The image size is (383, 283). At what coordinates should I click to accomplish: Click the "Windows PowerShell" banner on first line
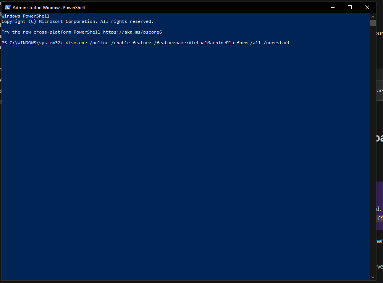pyautogui.click(x=26, y=16)
